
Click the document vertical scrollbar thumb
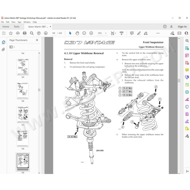point(179,81)
